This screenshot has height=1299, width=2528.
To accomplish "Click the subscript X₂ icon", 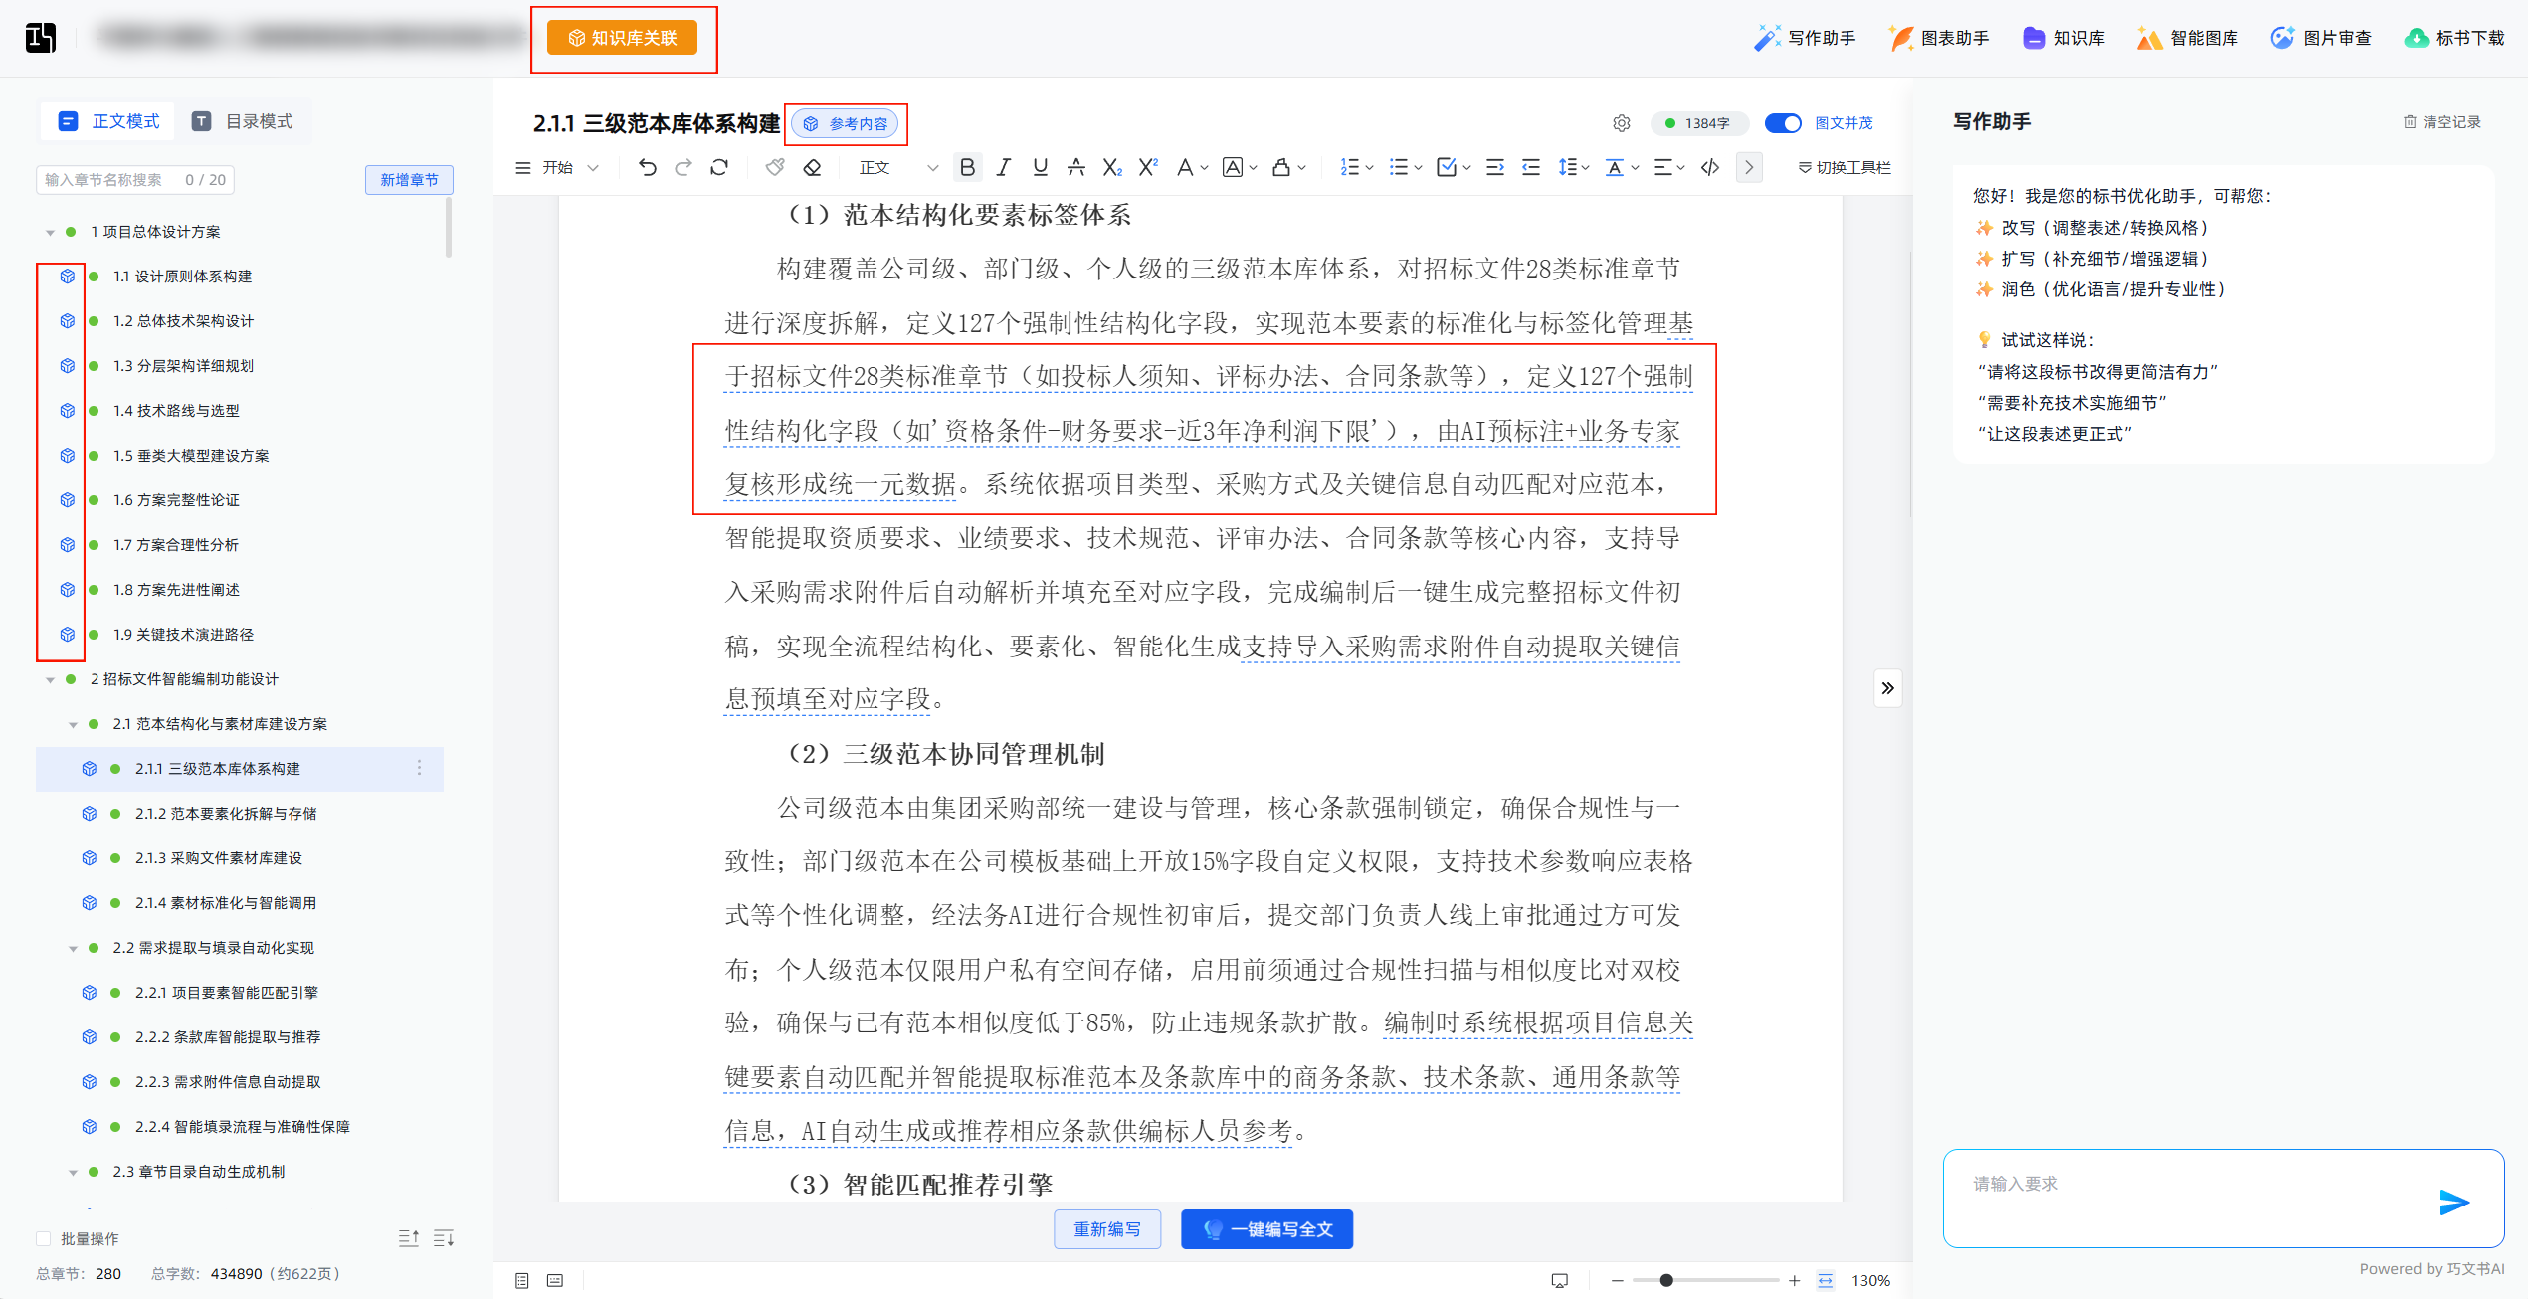I will [x=1112, y=167].
